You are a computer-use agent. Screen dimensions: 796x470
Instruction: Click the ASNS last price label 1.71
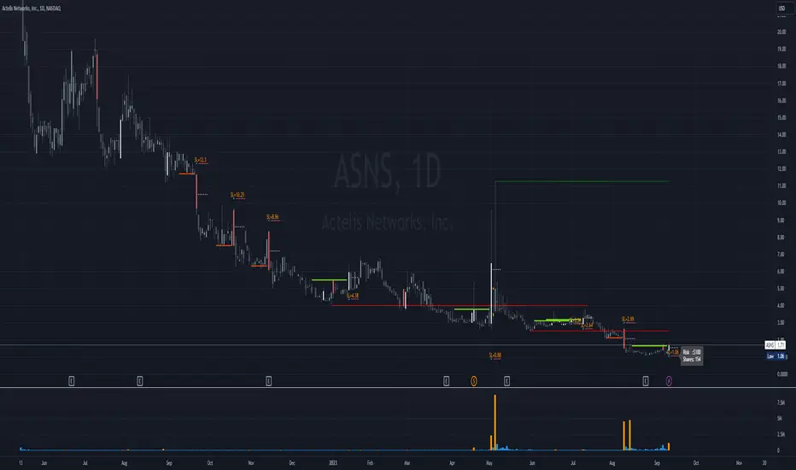coord(776,345)
